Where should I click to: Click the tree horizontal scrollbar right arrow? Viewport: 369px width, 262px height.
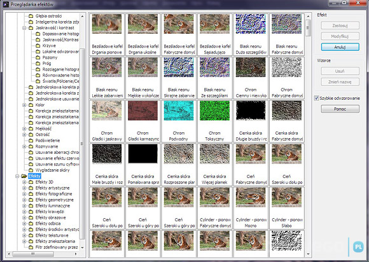click(x=76, y=254)
